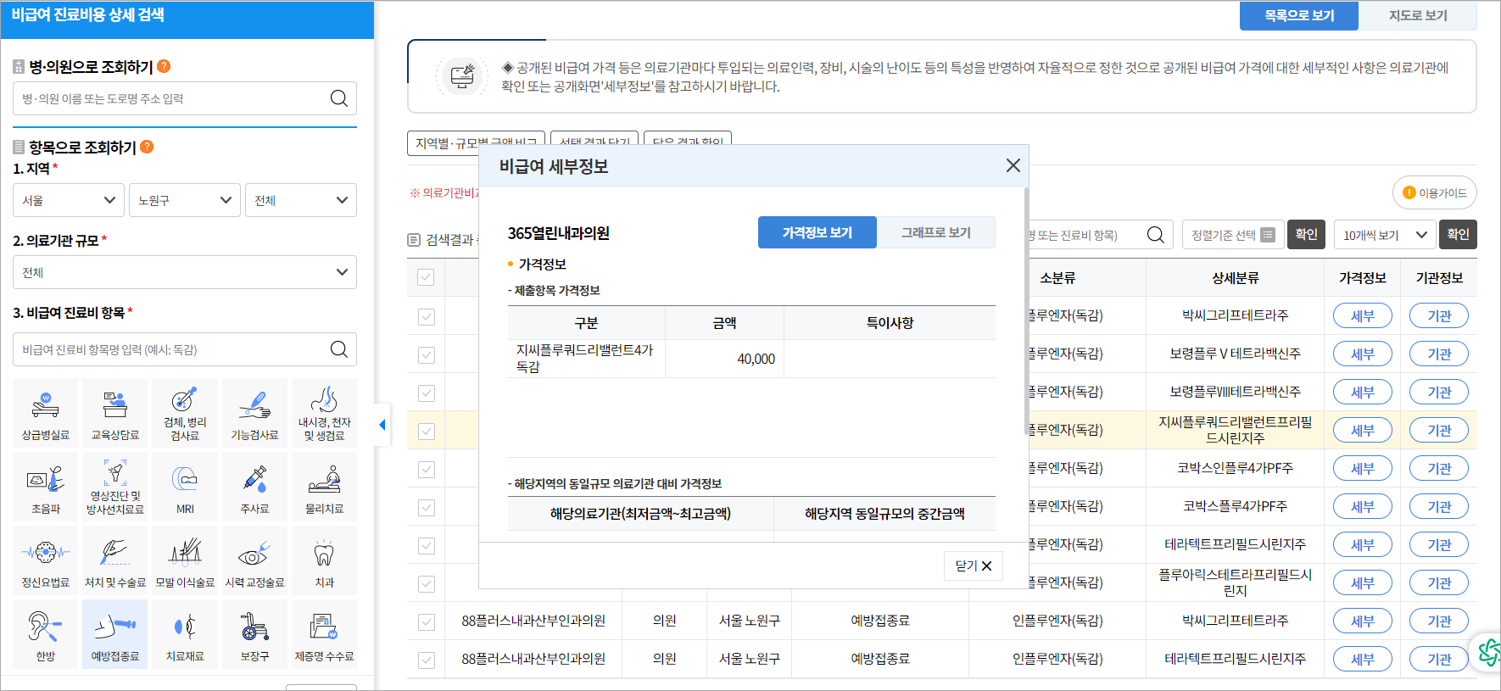This screenshot has height=691, width=1501.
Task: Switch to 목록으로 보기 view
Action: click(1299, 15)
